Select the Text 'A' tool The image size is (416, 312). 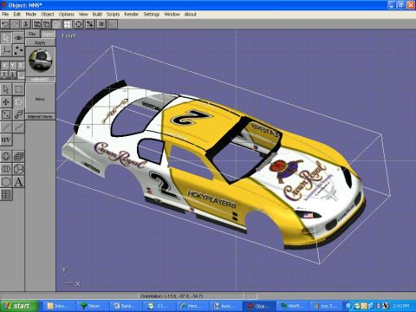(x=18, y=182)
